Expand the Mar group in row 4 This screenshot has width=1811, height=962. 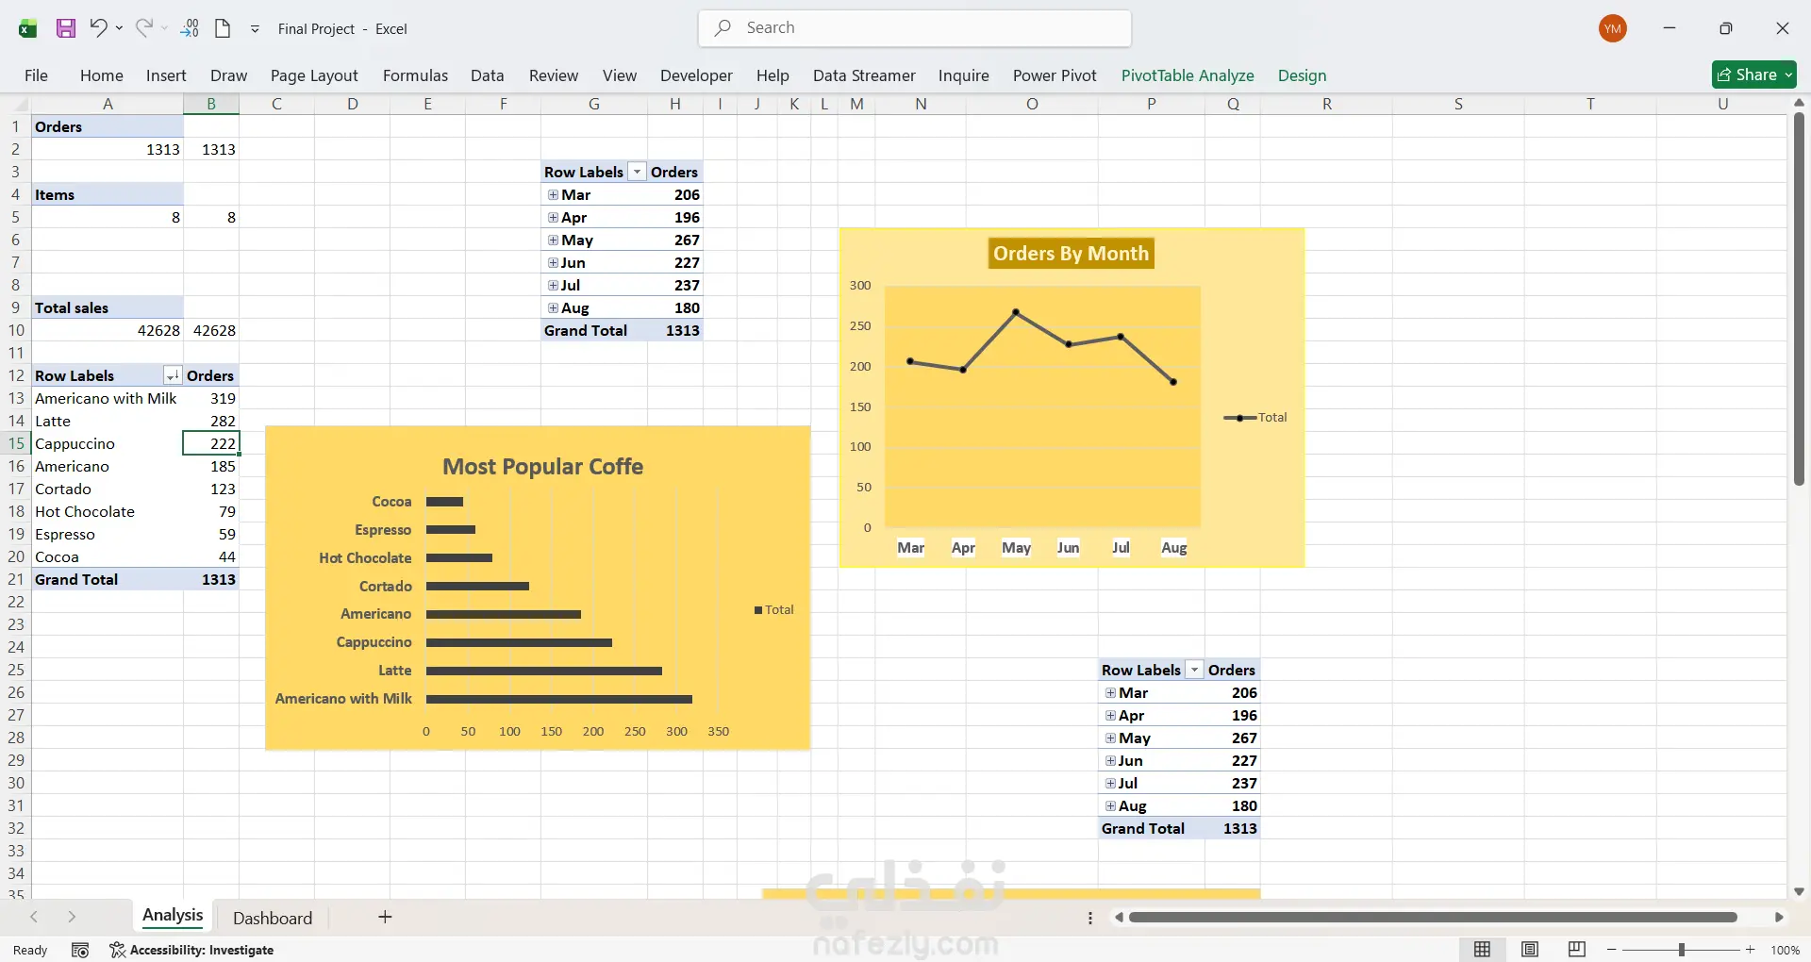553,195
